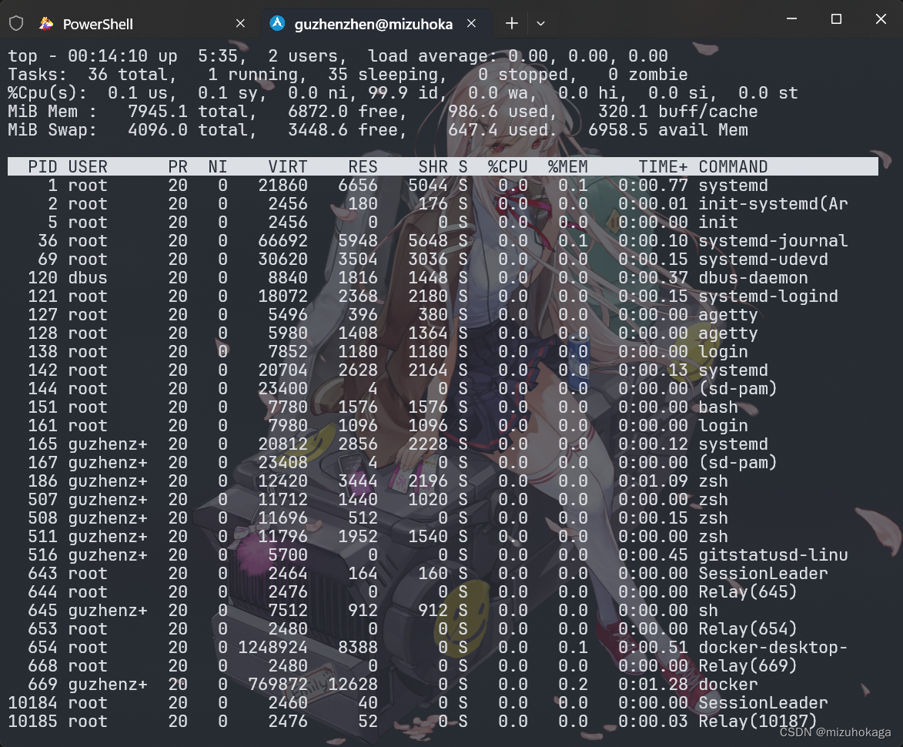
Task: Open the new tab profile dropdown
Action: tap(540, 24)
